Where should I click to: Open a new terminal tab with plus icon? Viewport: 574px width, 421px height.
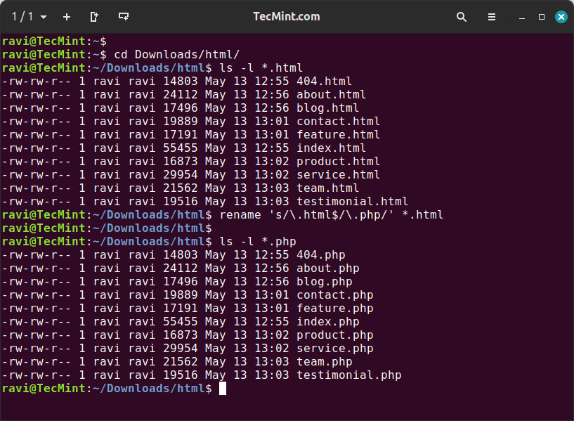click(x=67, y=17)
